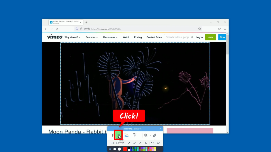Click the blocked autoplay icon in address bar
This screenshot has height=152, width=271.
click(89, 29)
